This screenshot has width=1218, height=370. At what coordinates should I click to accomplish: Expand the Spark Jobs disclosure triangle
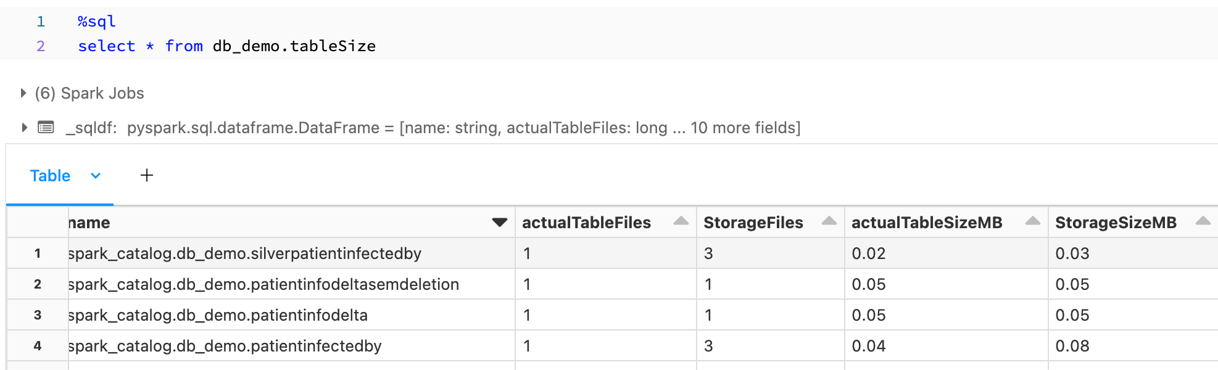(x=23, y=93)
